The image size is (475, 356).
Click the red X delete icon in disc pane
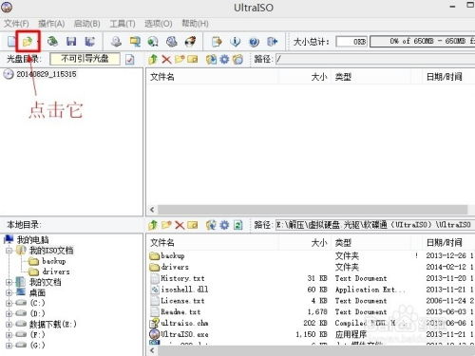click(166, 59)
